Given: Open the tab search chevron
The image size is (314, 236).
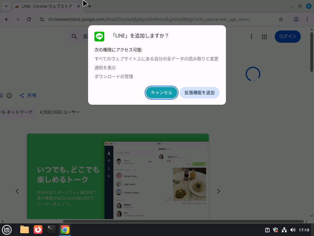Looking at the screenshot, I should [6, 6].
